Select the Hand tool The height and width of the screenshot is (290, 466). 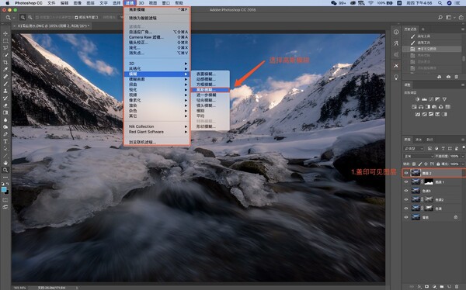tap(5, 163)
